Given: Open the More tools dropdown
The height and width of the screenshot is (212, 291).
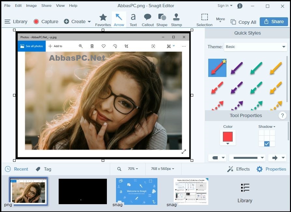Looking at the screenshot, I should pos(220,20).
